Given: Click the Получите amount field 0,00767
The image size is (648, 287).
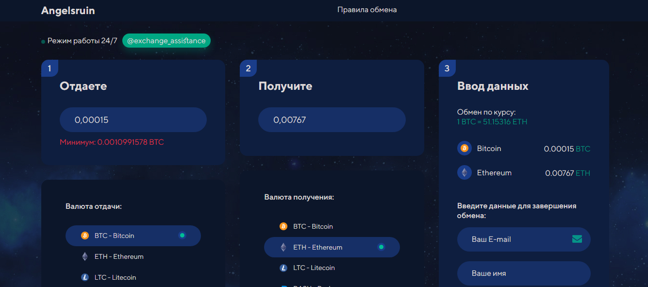Looking at the screenshot, I should 332,119.
